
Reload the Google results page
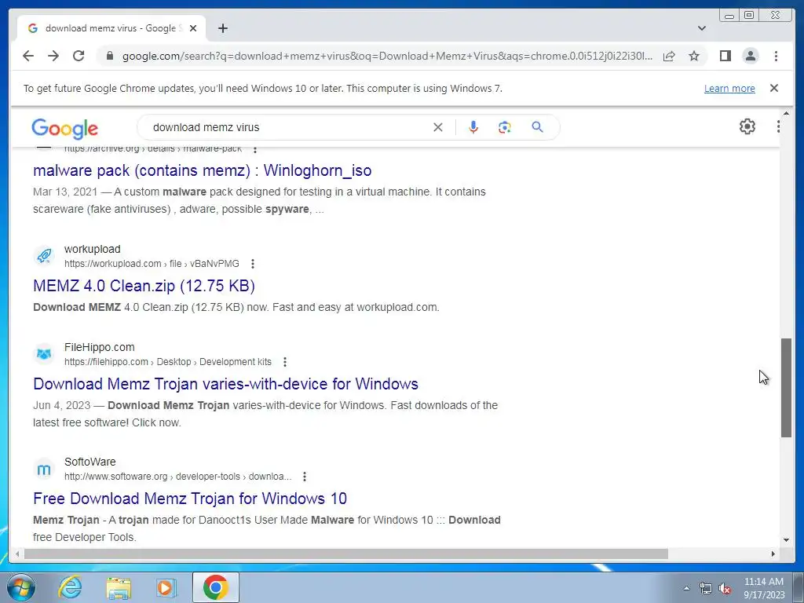[x=79, y=56]
